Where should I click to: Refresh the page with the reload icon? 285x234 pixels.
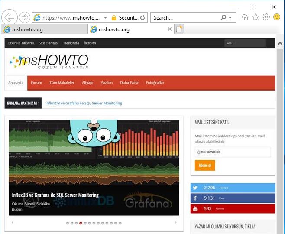pos(142,17)
